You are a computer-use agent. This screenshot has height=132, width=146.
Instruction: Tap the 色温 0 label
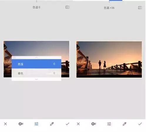pyautogui.click(x=36, y=7)
